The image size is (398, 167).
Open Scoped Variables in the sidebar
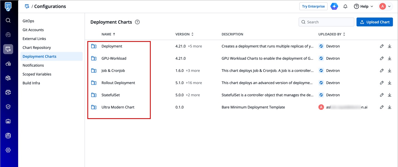tap(37, 74)
